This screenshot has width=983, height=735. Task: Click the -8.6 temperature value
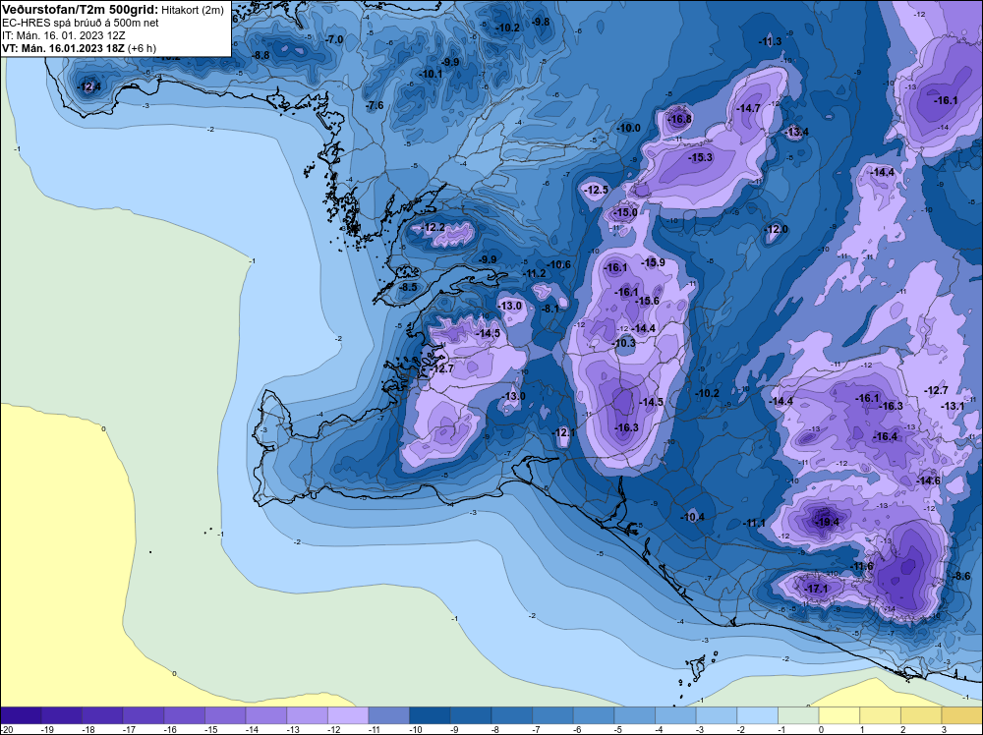(961, 577)
